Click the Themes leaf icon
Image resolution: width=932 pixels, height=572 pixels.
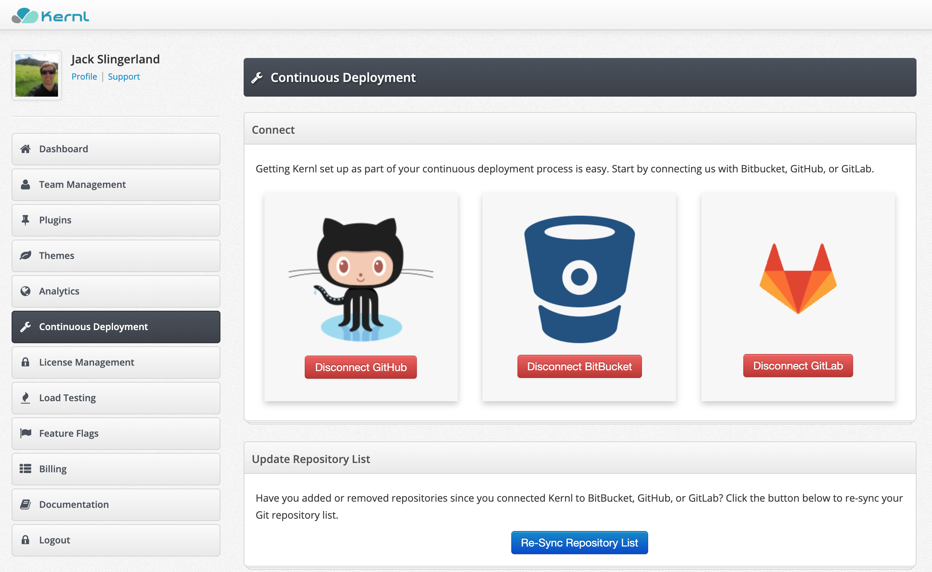pos(26,255)
